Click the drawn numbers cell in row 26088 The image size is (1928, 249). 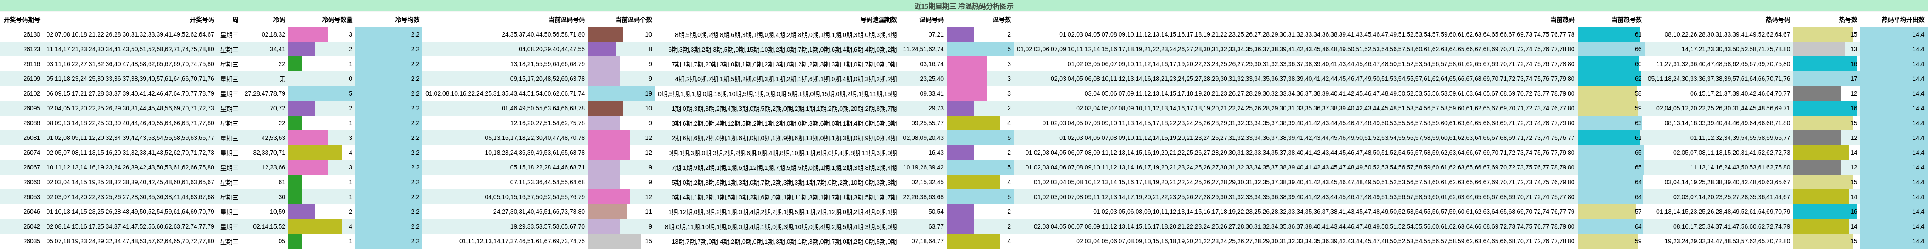130,123
